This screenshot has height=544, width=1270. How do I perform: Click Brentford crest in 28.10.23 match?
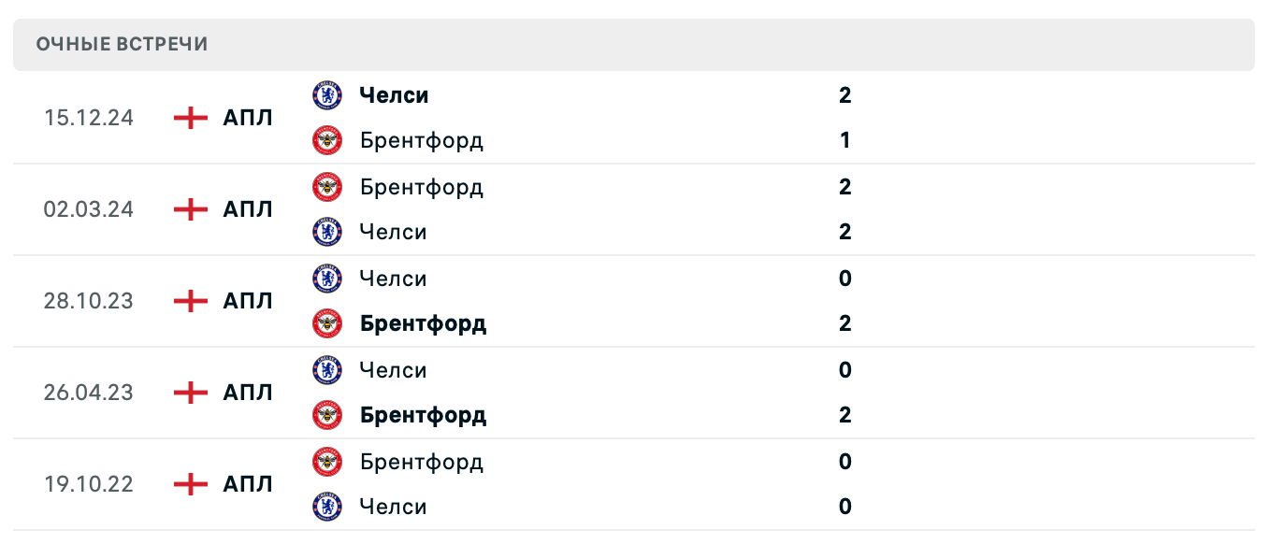tap(327, 324)
